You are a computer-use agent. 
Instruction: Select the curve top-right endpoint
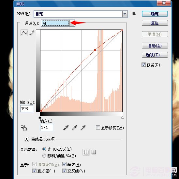click(122, 30)
